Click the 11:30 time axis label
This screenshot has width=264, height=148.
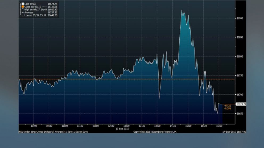80,126
